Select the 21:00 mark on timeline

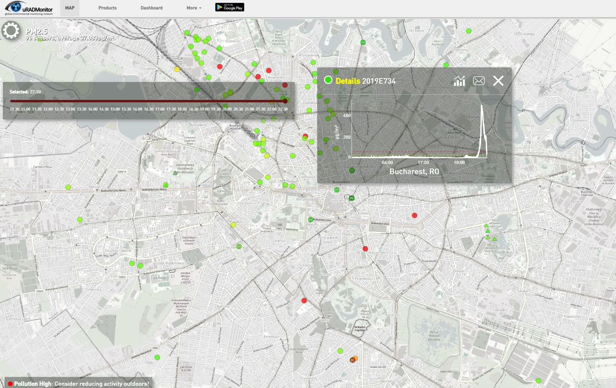(x=249, y=109)
